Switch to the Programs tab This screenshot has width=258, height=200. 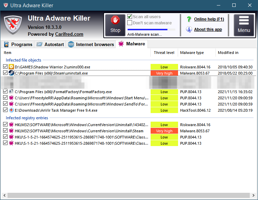coord(18,44)
